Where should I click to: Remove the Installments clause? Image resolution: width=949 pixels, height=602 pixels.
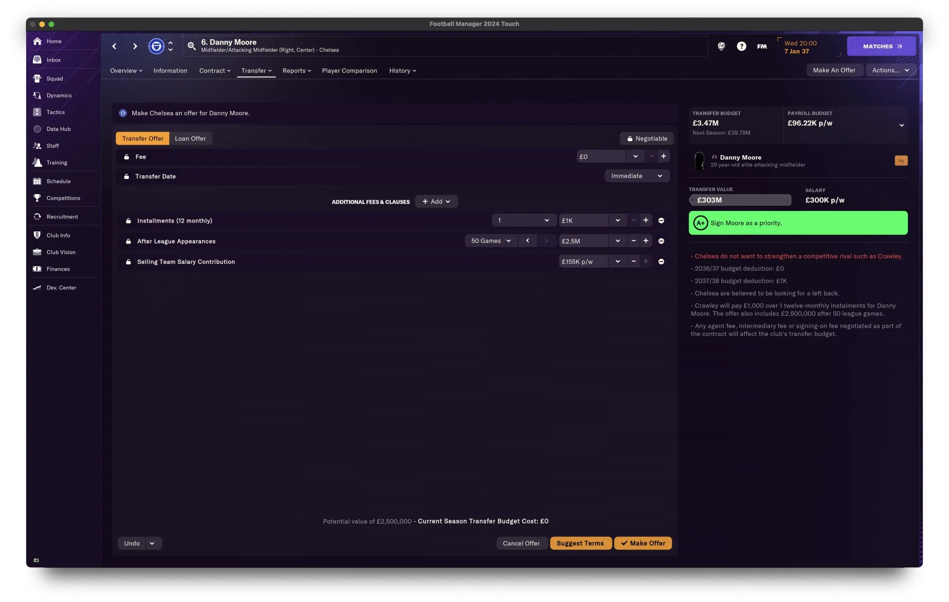661,220
